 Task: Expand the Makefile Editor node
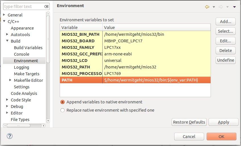10,80
